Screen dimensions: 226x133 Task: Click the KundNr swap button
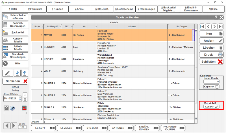[x=211, y=107]
